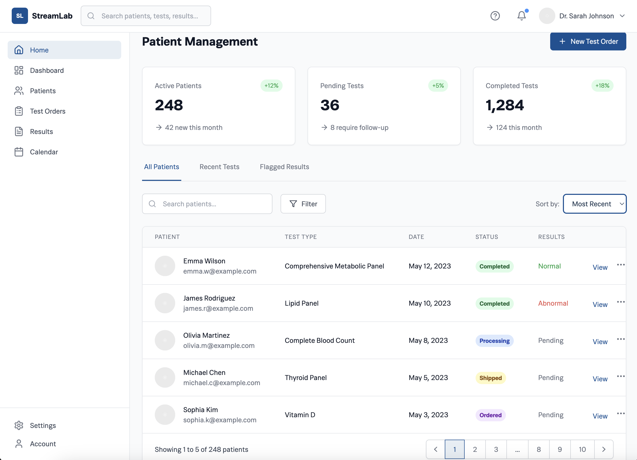Viewport: 637px width, 460px height.
Task: Select the Patients sidebar icon
Action: coord(19,90)
